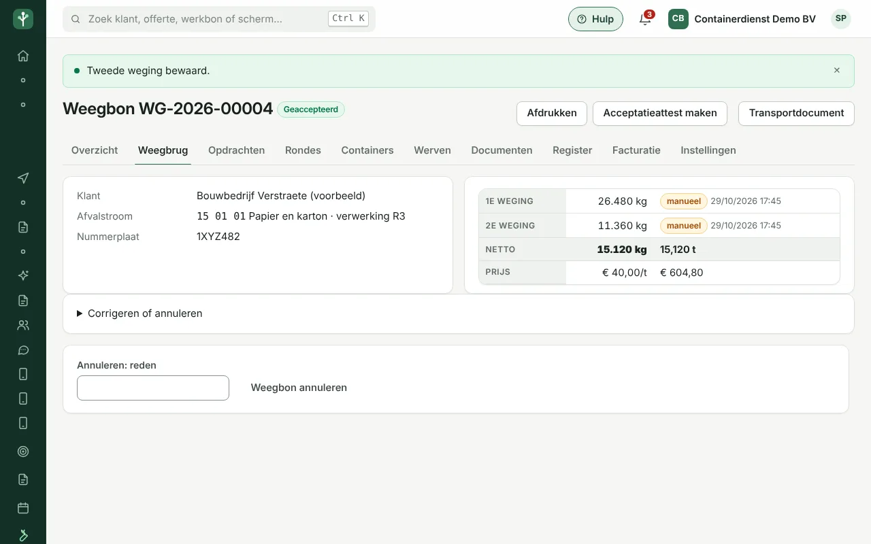Click the company name 'Containerdienst Demo BV'
The height and width of the screenshot is (544, 871).
[x=755, y=19]
